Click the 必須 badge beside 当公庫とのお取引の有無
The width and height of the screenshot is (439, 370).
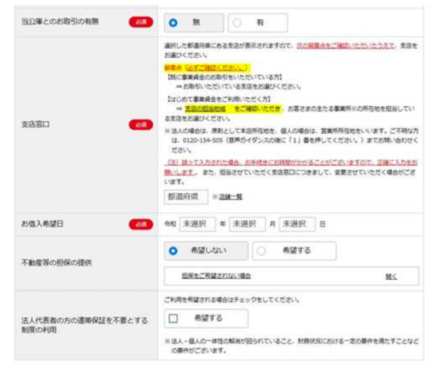(x=141, y=22)
